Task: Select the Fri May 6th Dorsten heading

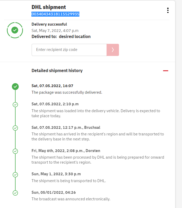Action: (x=66, y=151)
